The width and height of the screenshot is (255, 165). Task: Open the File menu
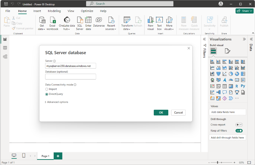pos(8,11)
